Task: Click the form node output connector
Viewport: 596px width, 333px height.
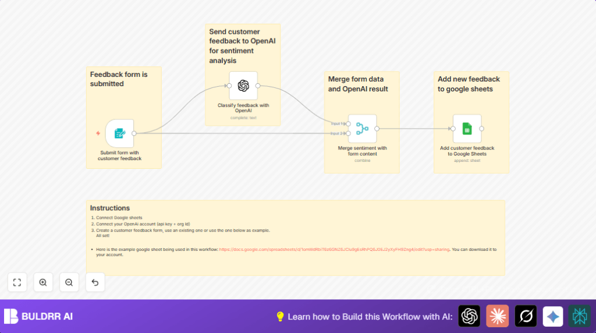Action: point(134,133)
